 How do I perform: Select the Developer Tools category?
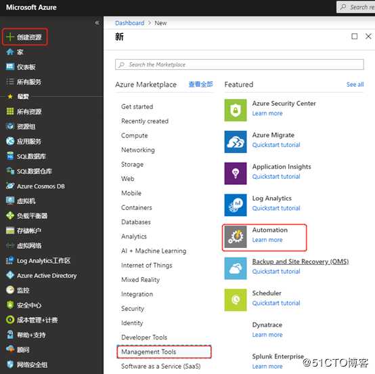[x=144, y=337]
